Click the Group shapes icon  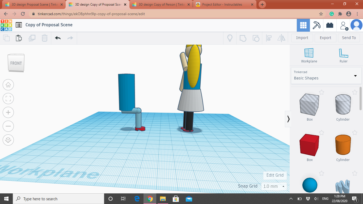pos(243,38)
